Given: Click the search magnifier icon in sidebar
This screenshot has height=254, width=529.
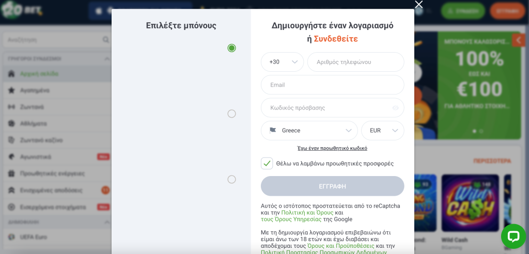Looking at the screenshot, I should click(105, 40).
